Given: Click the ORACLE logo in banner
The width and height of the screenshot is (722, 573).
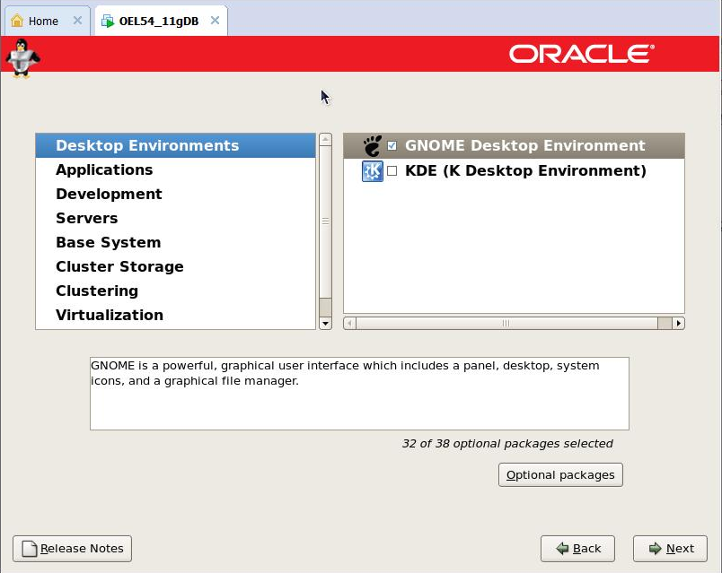Looking at the screenshot, I should pos(582,54).
